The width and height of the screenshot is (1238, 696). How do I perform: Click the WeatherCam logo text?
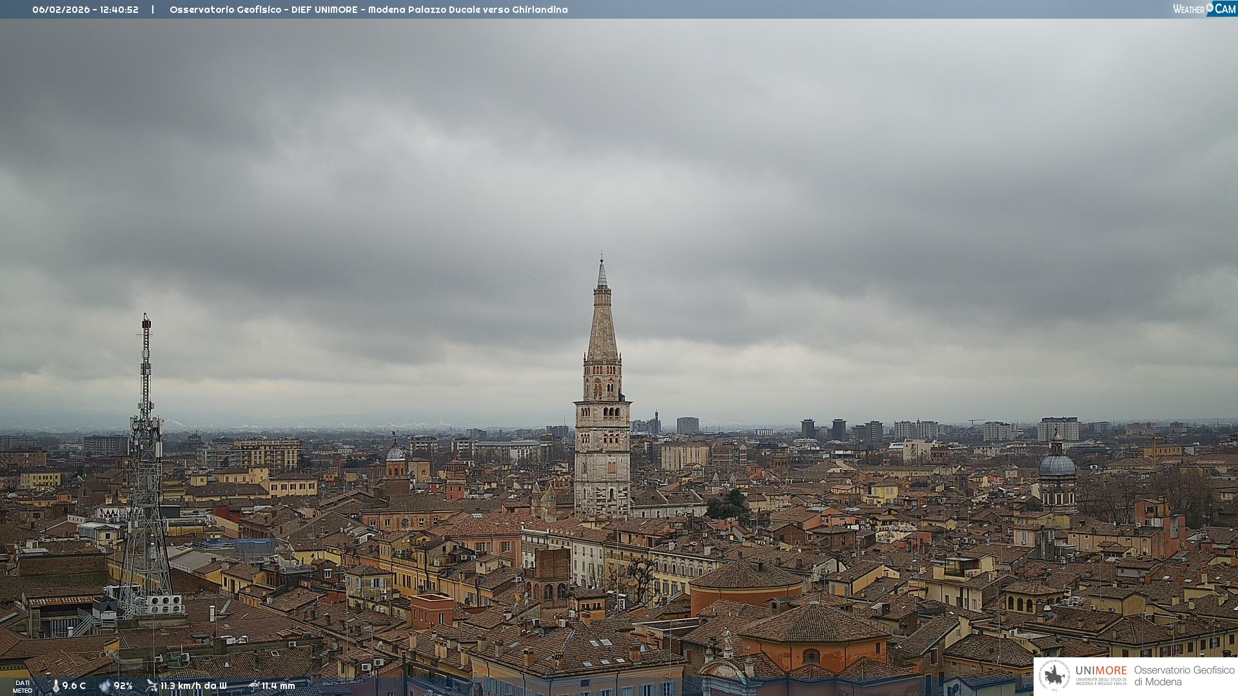click(1188, 9)
